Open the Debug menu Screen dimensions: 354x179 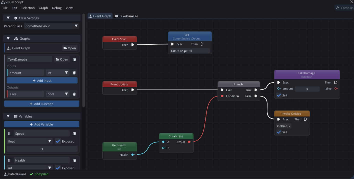point(57,8)
